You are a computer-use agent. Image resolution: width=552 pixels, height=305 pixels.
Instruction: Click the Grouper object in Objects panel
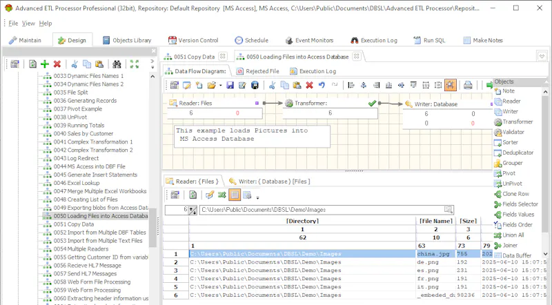509,163
